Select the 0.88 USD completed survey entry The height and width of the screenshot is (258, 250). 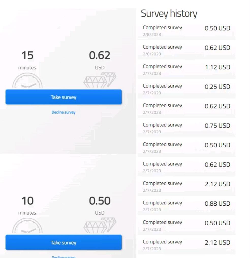point(186,206)
